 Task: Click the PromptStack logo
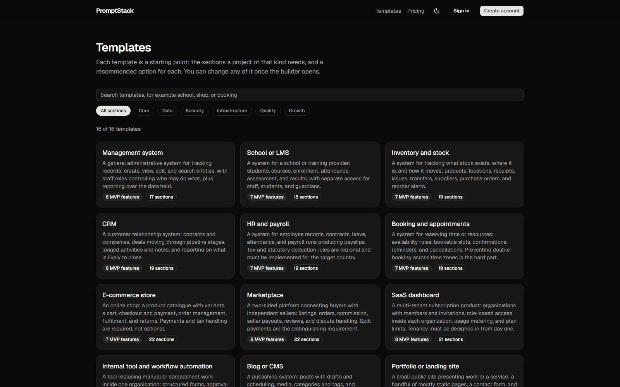pos(115,11)
